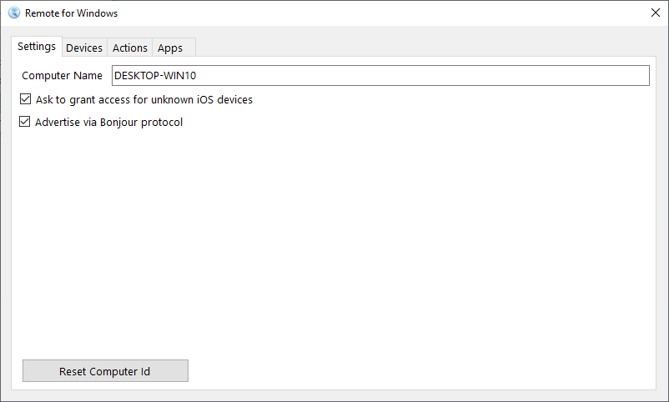The image size is (669, 402).
Task: Uncheck the unknown iOS devices access checkbox
Action: [26, 99]
